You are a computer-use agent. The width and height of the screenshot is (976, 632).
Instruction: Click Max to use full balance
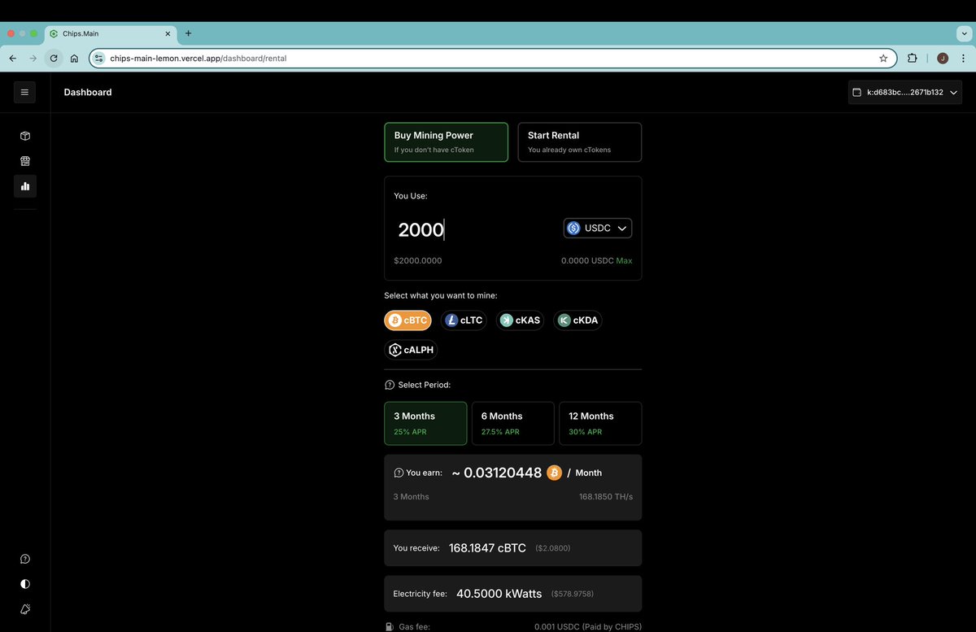tap(624, 261)
